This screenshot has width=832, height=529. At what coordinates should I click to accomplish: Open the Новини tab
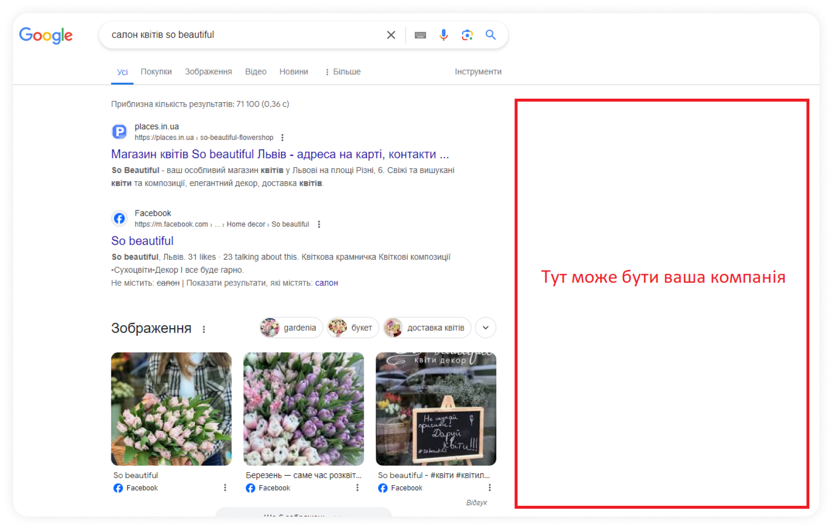click(294, 71)
